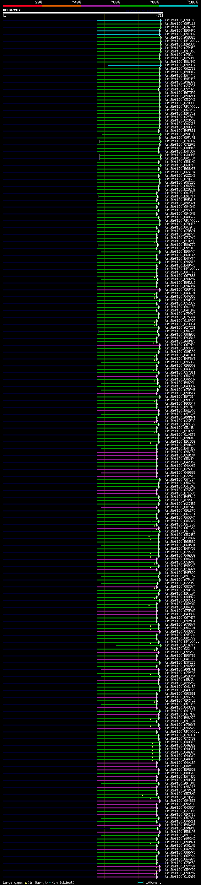This screenshot has height=885, width=201.
Task: Select the UniRef100_Q2A989 label
Action: point(180,103)
